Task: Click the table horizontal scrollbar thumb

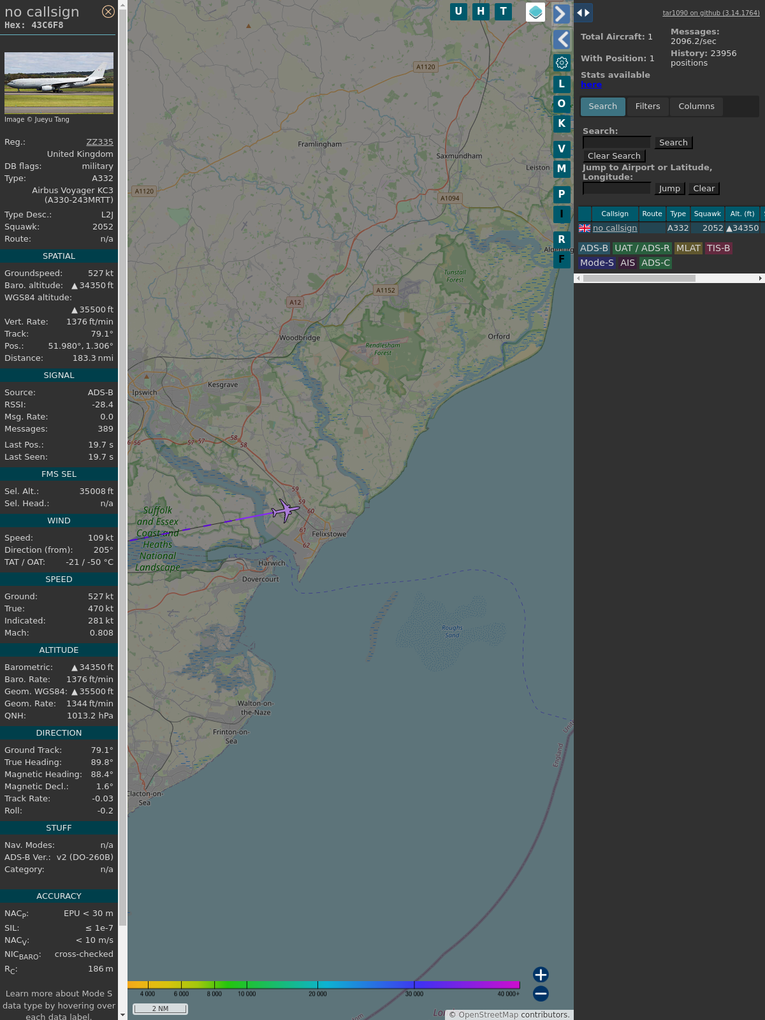Action: (x=639, y=278)
